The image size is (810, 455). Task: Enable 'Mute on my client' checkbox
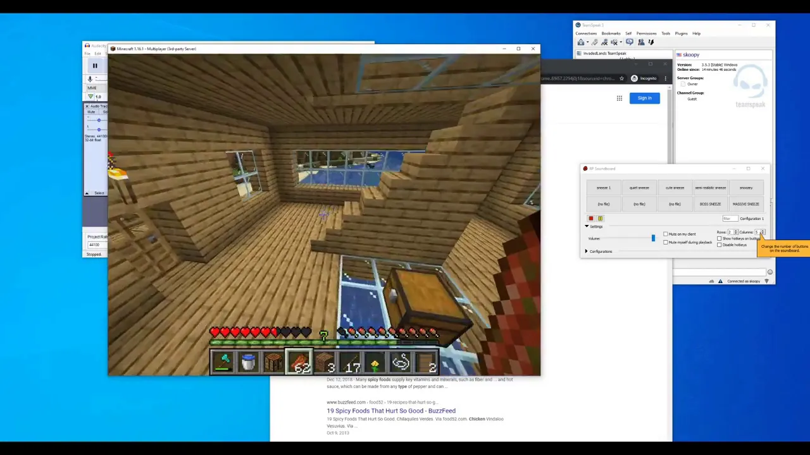(x=666, y=234)
